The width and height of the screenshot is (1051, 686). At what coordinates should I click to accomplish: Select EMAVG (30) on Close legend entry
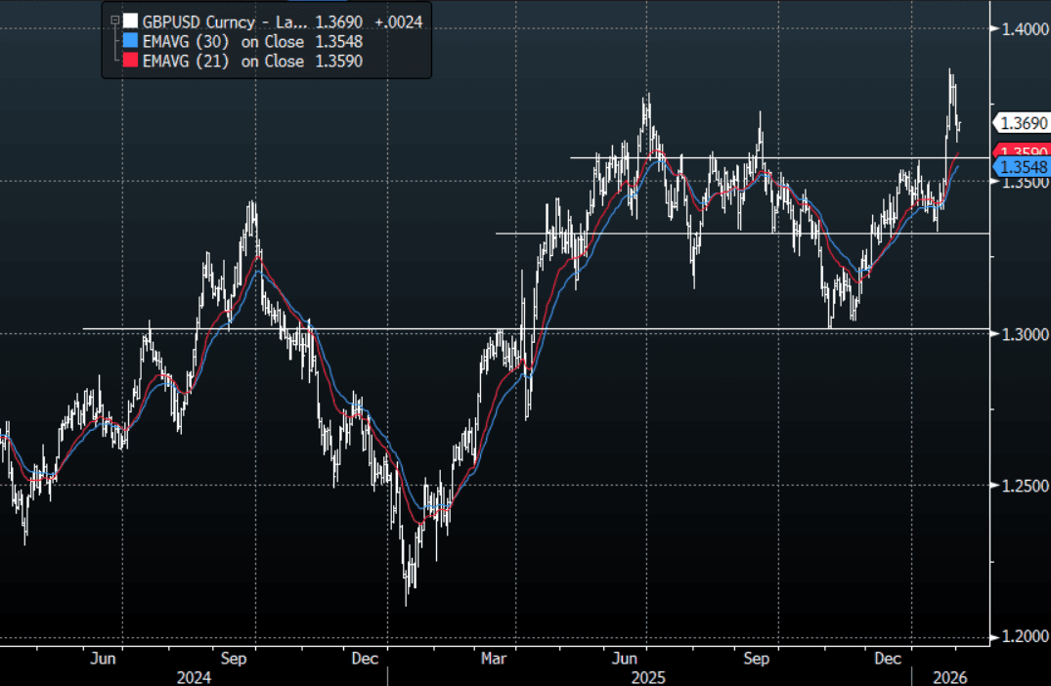click(225, 41)
